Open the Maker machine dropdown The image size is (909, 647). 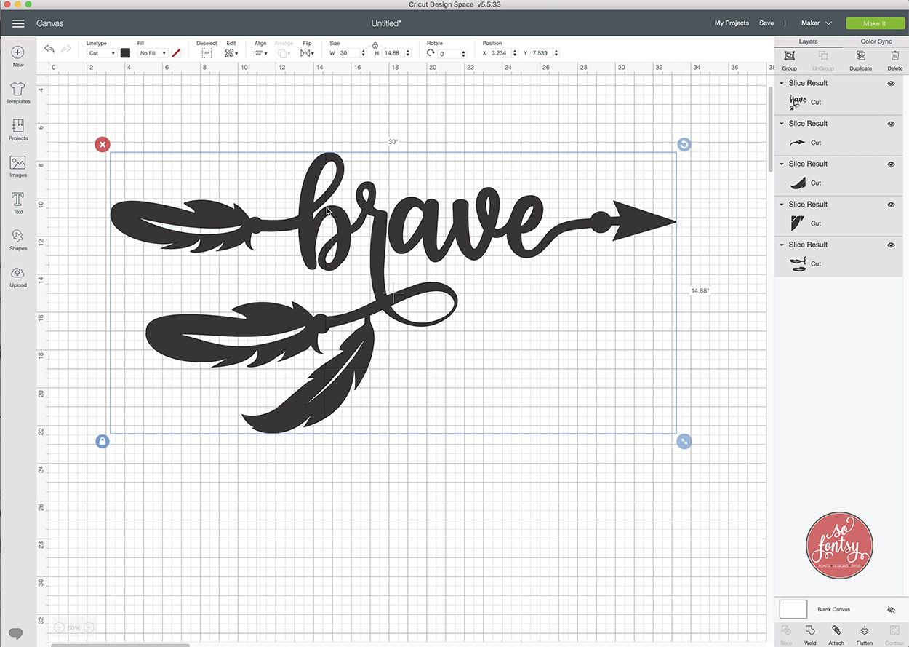coord(816,23)
